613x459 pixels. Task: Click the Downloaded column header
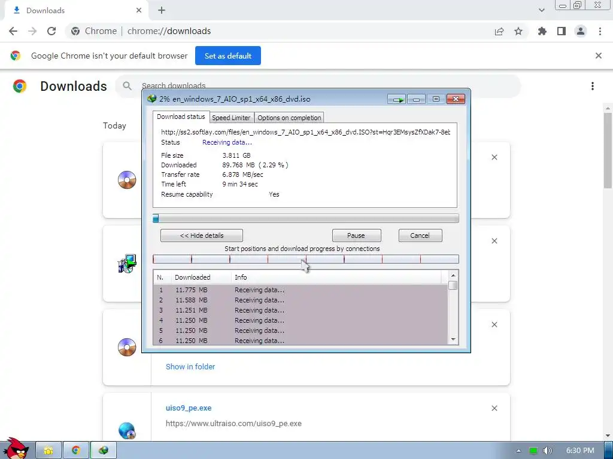201,277
